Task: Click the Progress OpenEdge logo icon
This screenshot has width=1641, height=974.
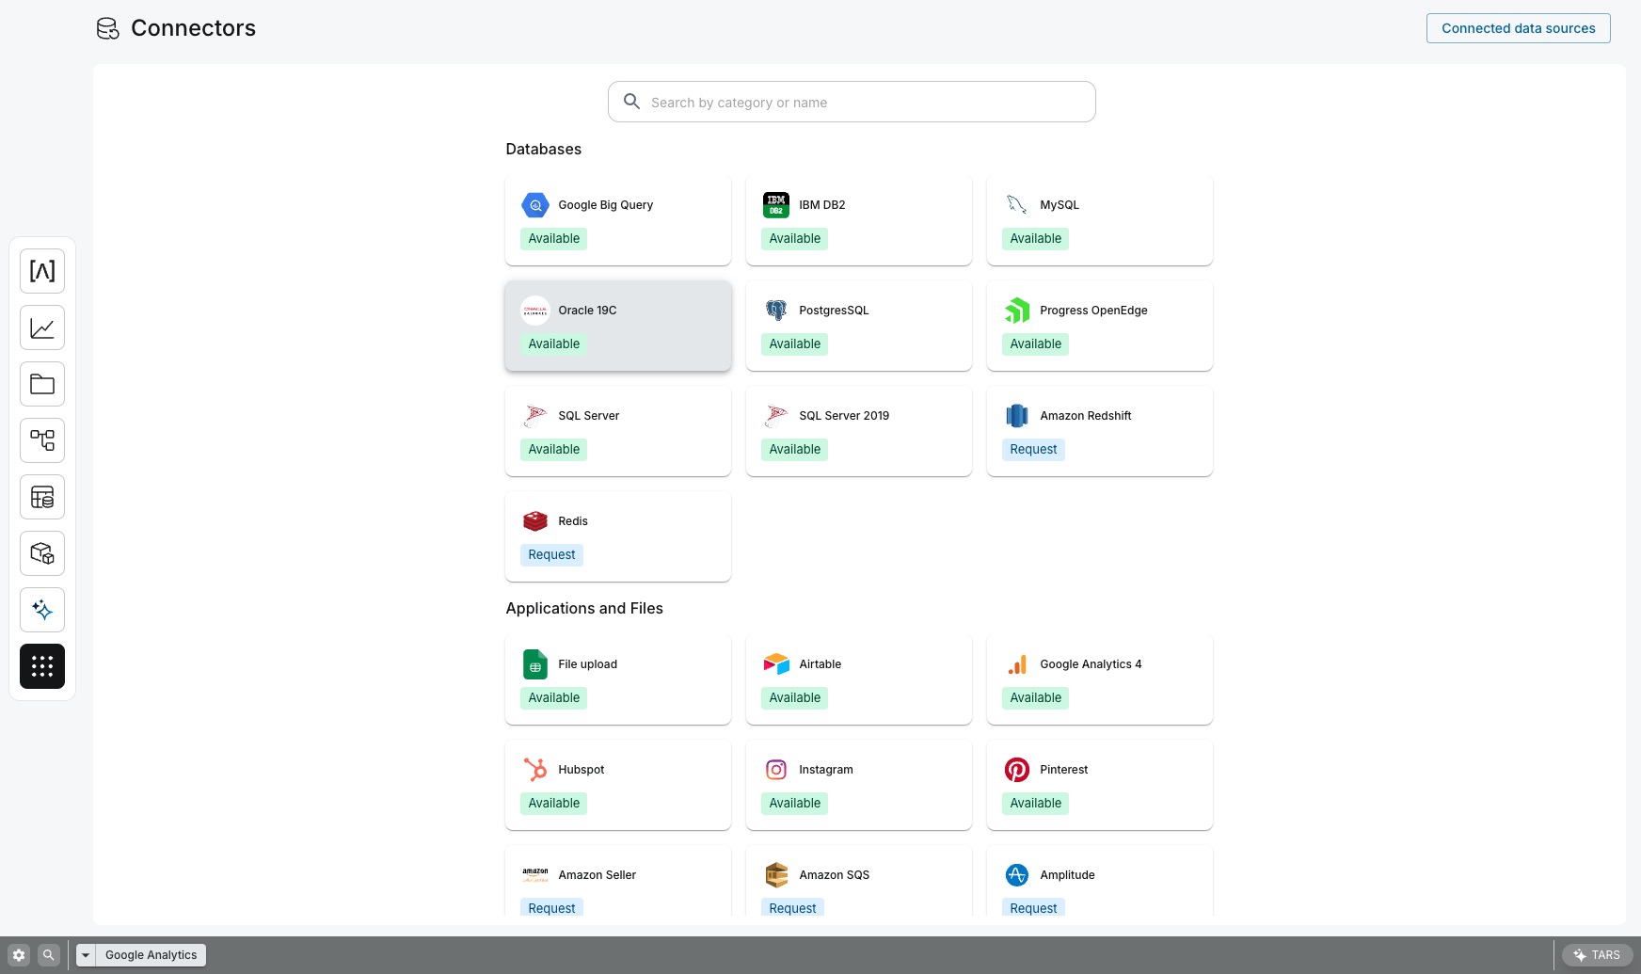Action: pos(1017,311)
